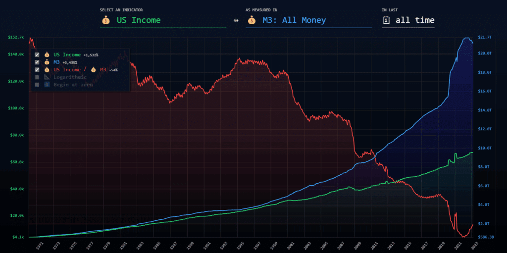This screenshot has height=253, width=507.
Task: Click the swap arrows between indicator selectors
Action: click(x=236, y=20)
